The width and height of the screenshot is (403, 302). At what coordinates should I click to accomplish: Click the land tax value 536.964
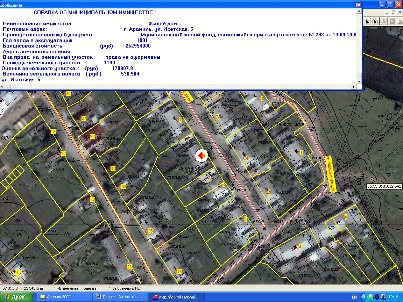click(x=130, y=74)
